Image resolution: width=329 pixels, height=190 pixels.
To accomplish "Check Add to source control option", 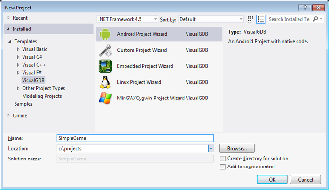I will [223, 167].
